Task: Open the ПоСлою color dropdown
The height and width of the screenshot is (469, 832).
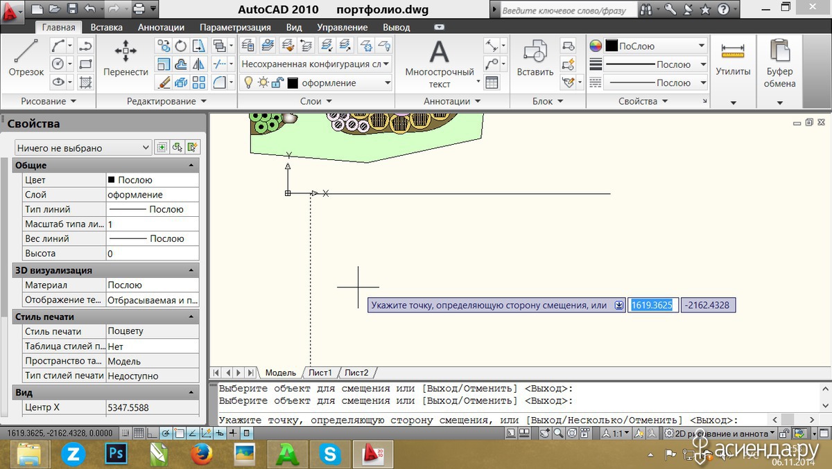Action: click(656, 46)
